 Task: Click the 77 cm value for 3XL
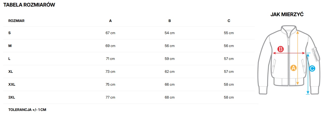click(x=110, y=97)
